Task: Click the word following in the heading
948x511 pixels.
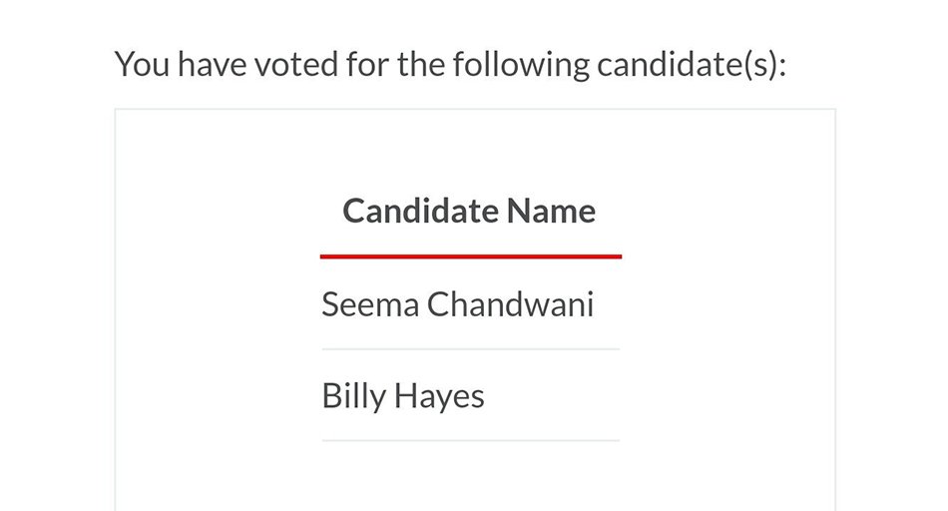Action: pyautogui.click(x=521, y=66)
